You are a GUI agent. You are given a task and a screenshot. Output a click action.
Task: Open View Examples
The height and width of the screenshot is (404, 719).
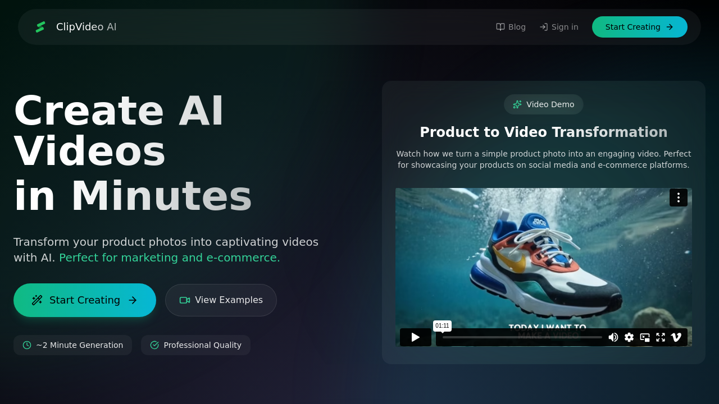tap(221, 300)
